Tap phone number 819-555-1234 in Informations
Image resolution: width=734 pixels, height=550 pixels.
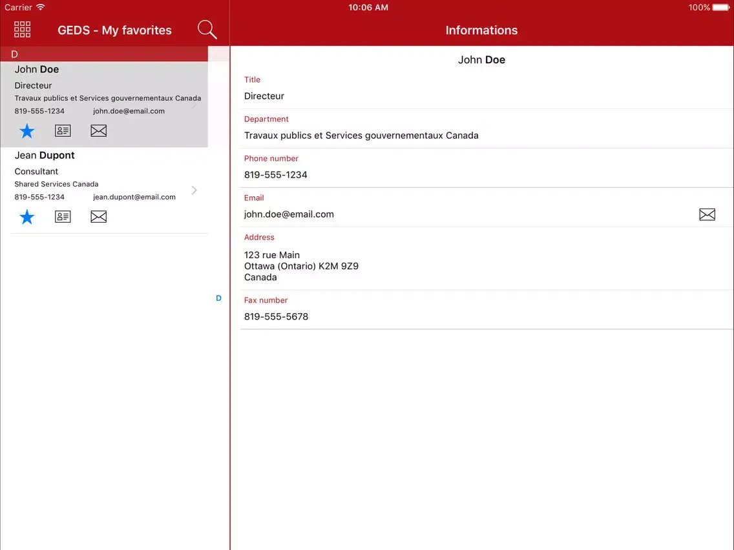coord(276,175)
